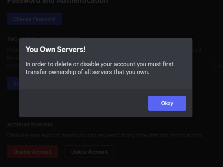This screenshot has height=167, width=223.
Task: Dismiss the dialog with the Okay button
Action: [x=167, y=103]
